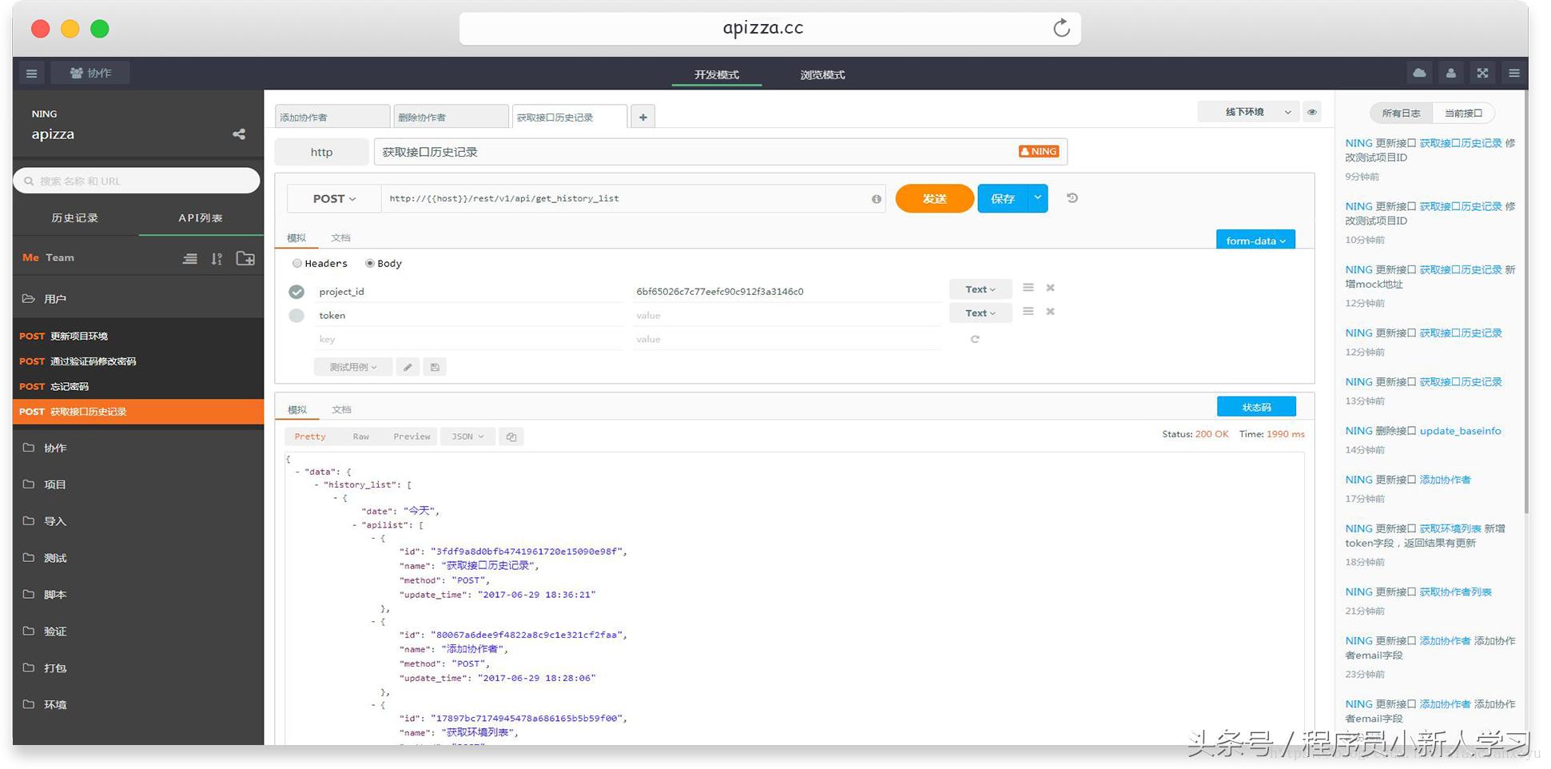This screenshot has width=1551, height=769.
Task: Reset the request with the undo icon
Action: 1072,198
